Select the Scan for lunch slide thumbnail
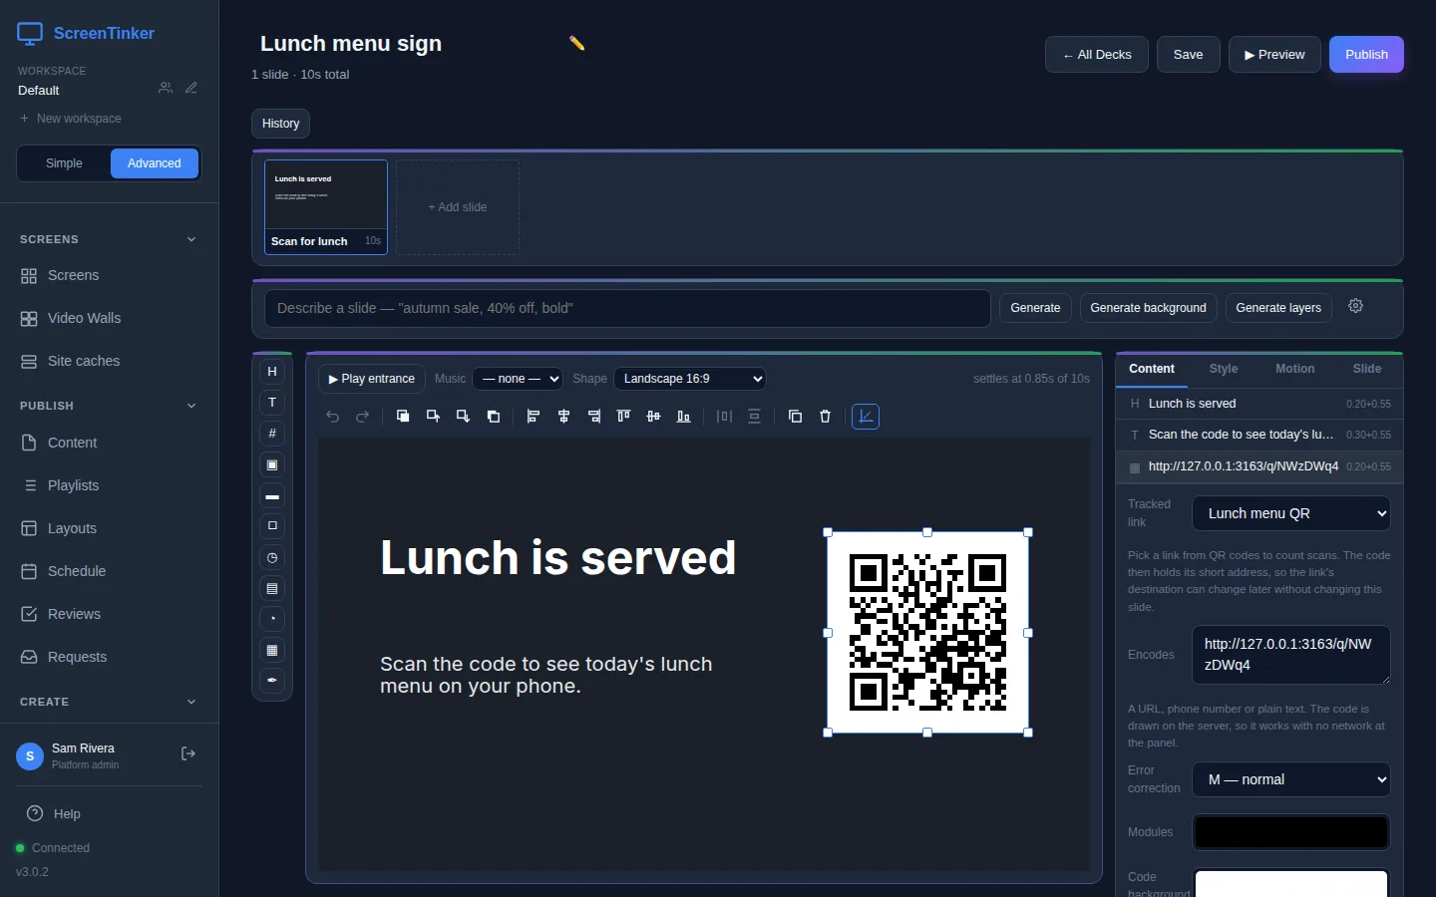 pyautogui.click(x=326, y=207)
